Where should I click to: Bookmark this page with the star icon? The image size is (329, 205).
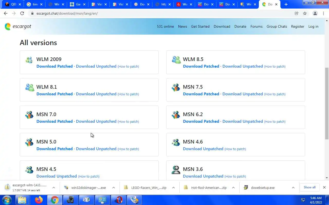point(305,13)
